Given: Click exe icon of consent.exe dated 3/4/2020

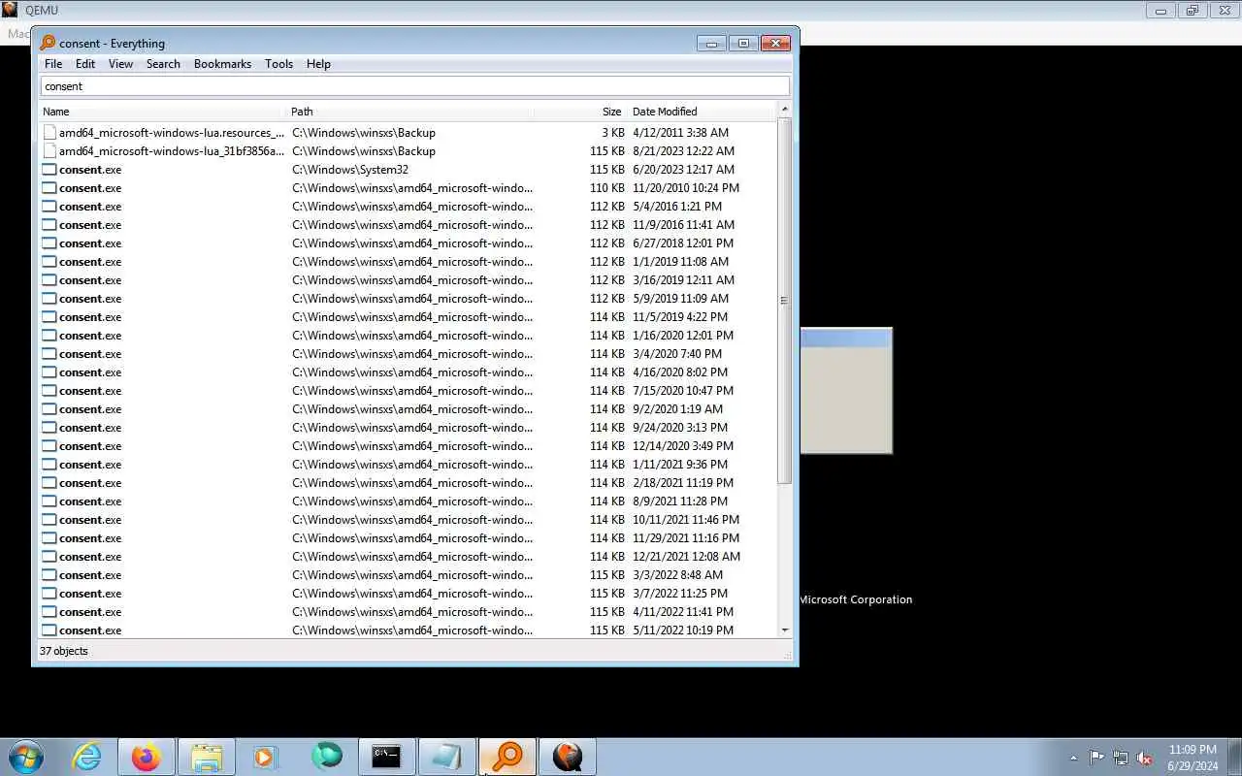Looking at the screenshot, I should (49, 353).
